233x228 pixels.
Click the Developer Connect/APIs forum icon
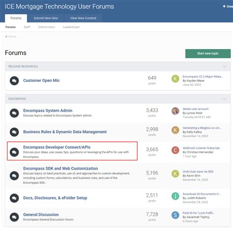14,152
